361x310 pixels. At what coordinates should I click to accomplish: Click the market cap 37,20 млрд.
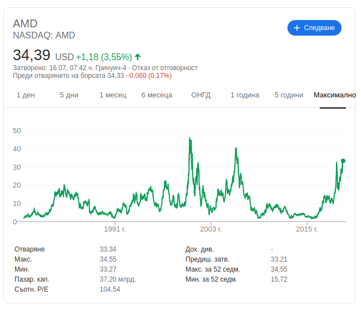(x=118, y=279)
